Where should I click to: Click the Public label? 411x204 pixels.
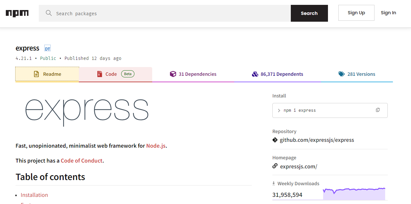48,58
